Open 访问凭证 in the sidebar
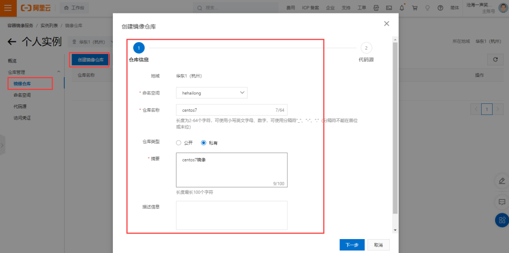 click(x=22, y=118)
